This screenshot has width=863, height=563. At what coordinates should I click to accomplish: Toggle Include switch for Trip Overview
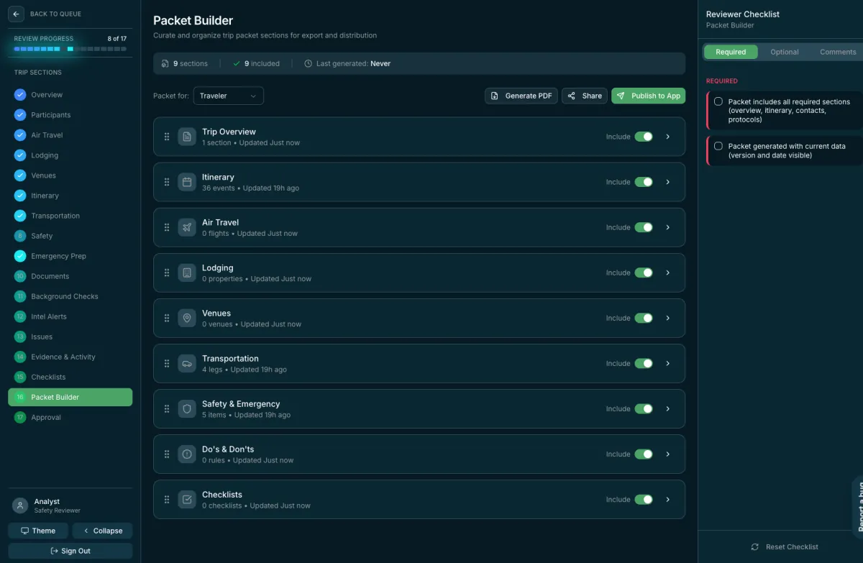[x=644, y=137]
